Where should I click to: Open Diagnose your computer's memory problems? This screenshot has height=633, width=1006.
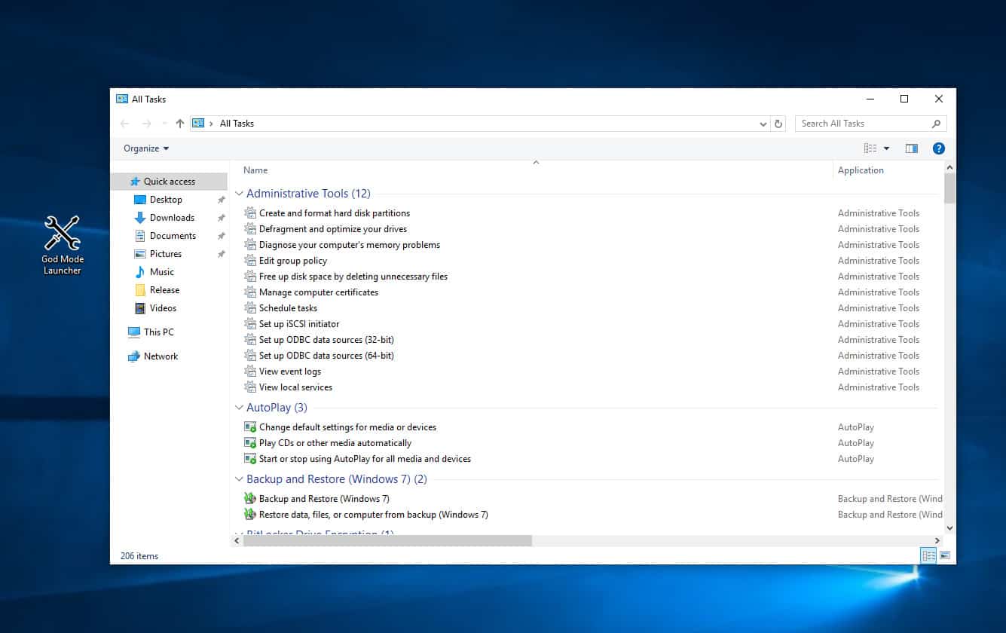click(349, 244)
